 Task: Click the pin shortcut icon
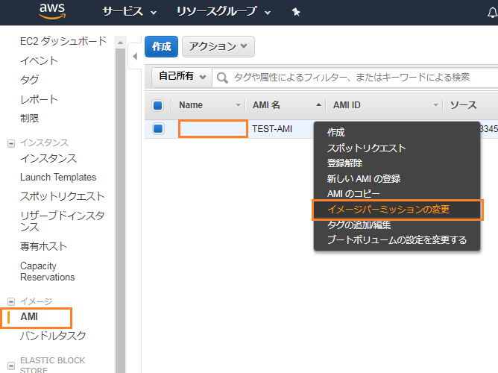[296, 13]
